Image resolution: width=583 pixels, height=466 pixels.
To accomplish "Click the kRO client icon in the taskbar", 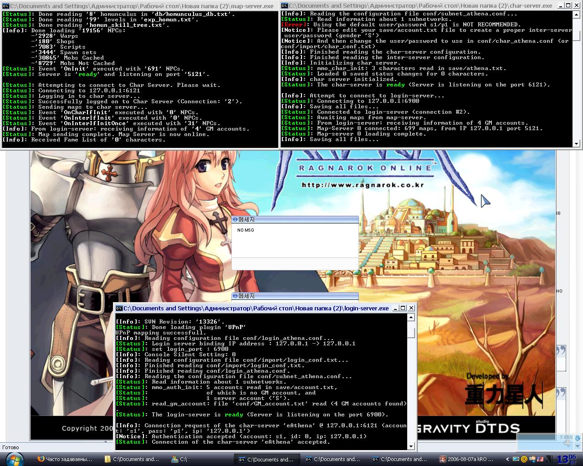I will tap(443, 459).
